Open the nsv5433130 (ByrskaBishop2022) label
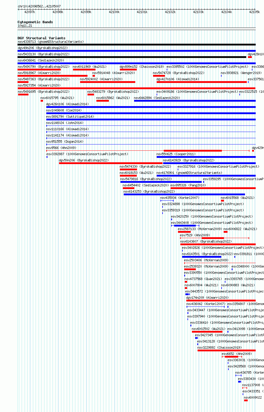This screenshot has width=264, height=412. pos(44,54)
